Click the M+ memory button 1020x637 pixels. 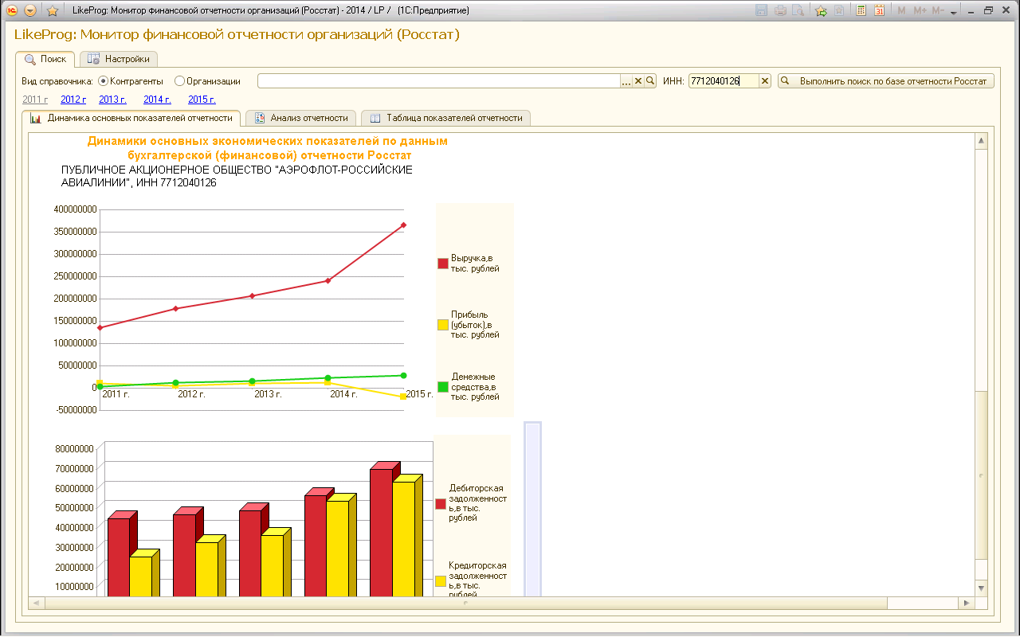(x=920, y=10)
